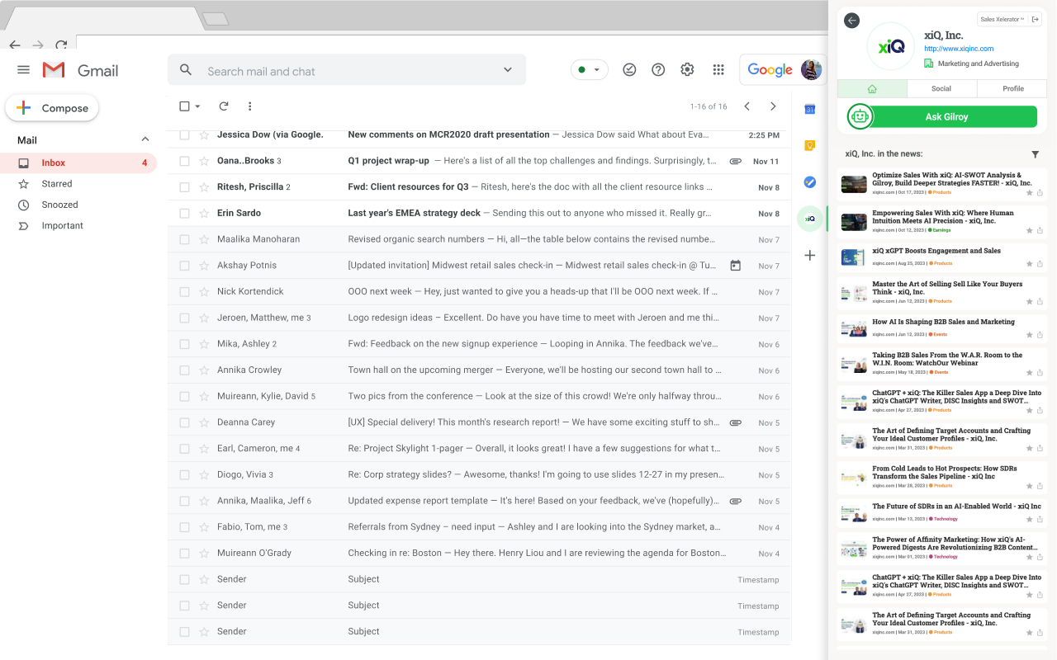
Task: Tick the checkbox for Erin Sardo's email
Action: pos(184,213)
